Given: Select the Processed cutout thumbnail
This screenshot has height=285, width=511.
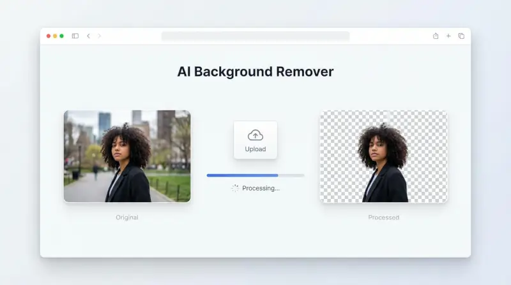Looking at the screenshot, I should point(384,156).
